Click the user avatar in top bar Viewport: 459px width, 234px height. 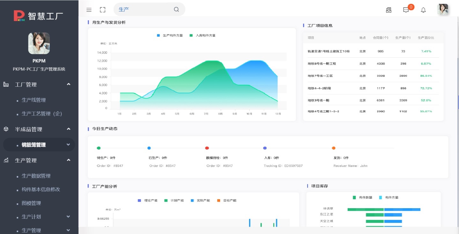pyautogui.click(x=443, y=10)
